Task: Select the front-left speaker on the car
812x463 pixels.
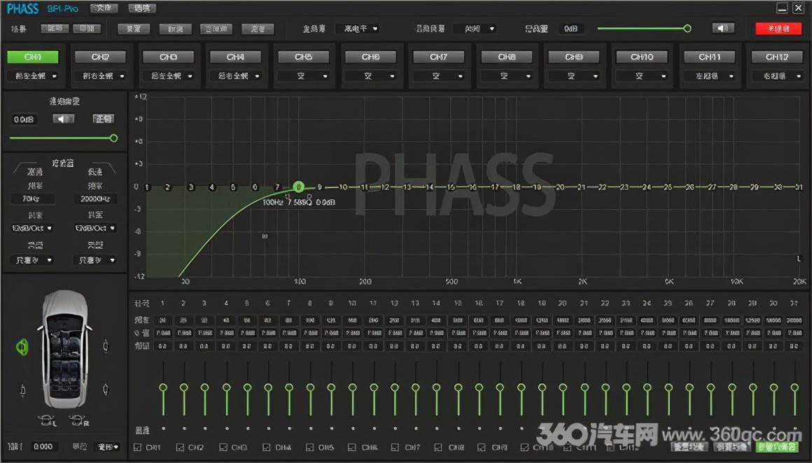Action: [x=22, y=346]
